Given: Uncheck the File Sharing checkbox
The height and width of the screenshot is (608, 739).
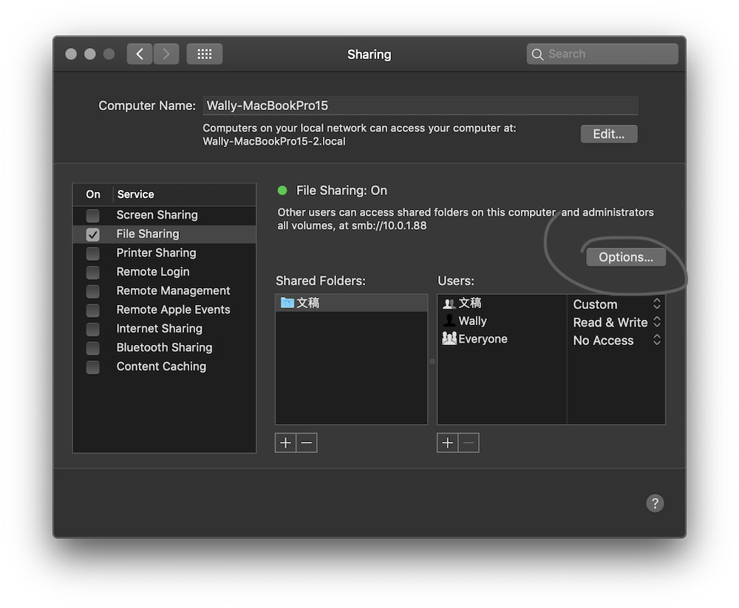Looking at the screenshot, I should pos(93,234).
